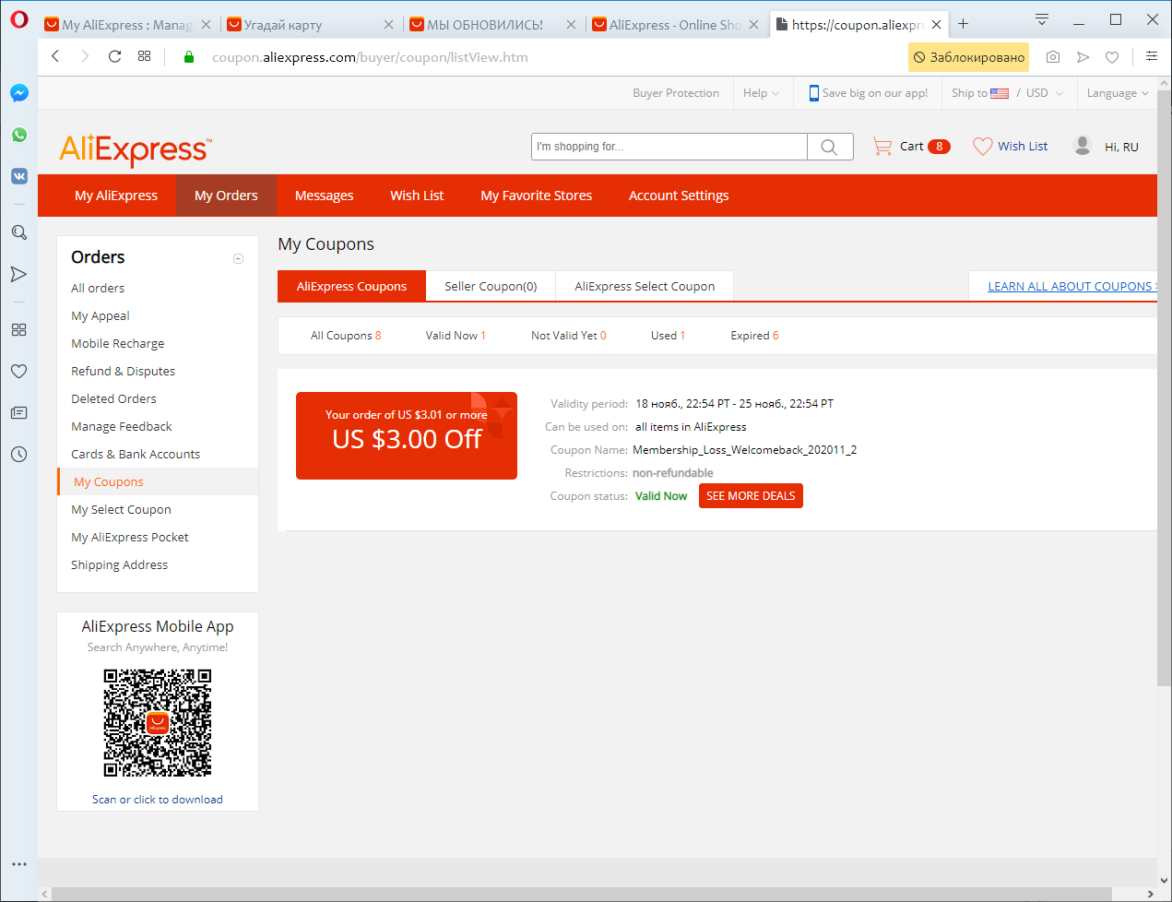The image size is (1172, 902).
Task: Open the My Orders menu item
Action: (226, 196)
